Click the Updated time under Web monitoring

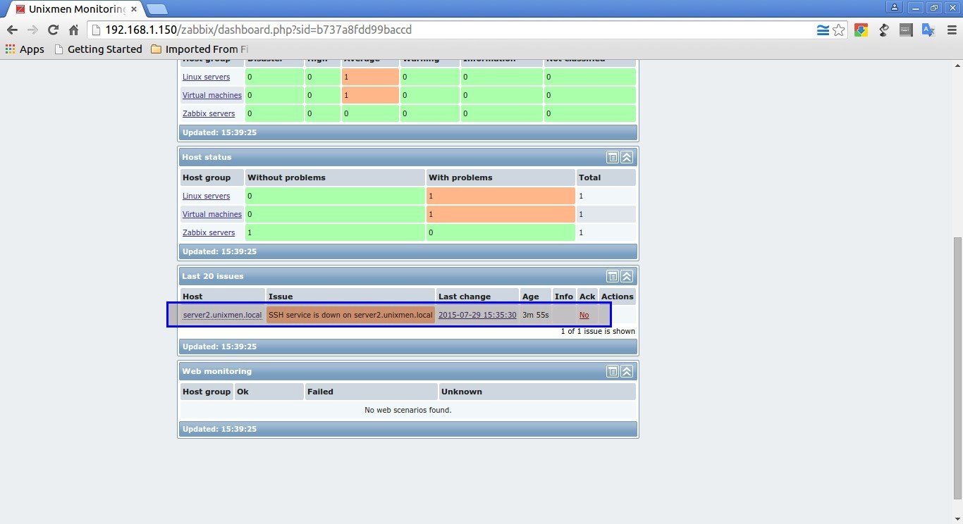pyautogui.click(x=219, y=429)
